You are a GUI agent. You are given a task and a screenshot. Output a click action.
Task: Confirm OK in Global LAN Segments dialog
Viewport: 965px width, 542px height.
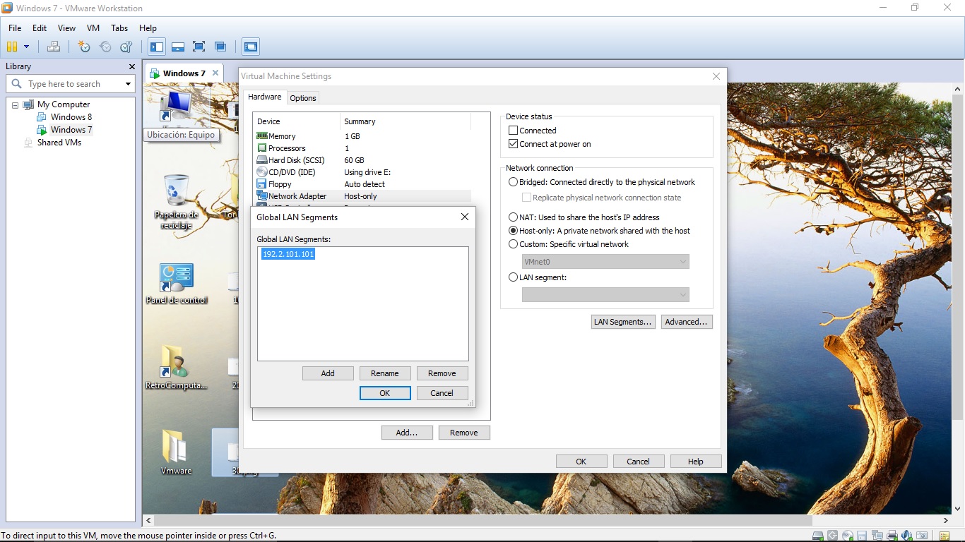[x=385, y=393]
